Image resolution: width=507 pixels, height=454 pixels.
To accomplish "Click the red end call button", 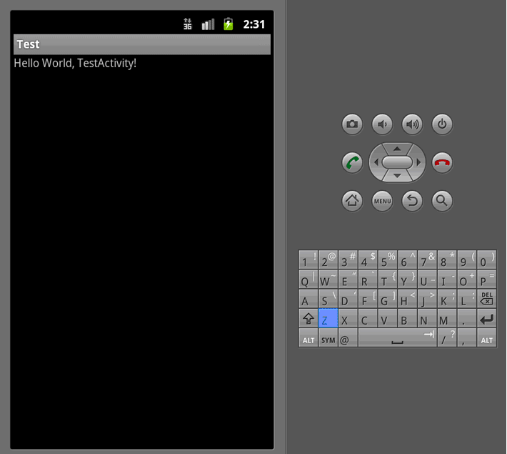I will point(442,162).
